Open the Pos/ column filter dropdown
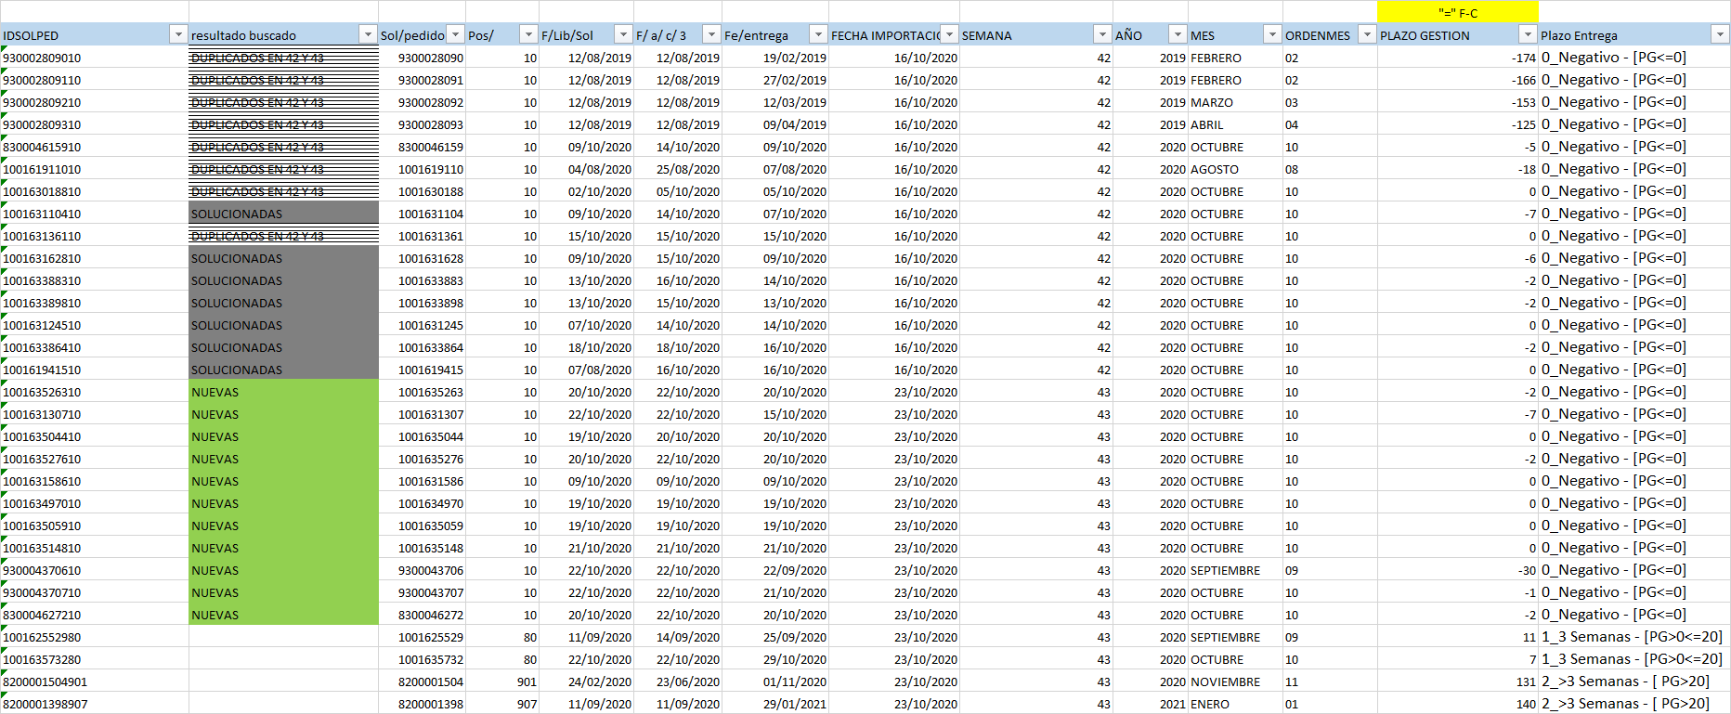Image resolution: width=1731 pixels, height=714 pixels. pyautogui.click(x=528, y=34)
